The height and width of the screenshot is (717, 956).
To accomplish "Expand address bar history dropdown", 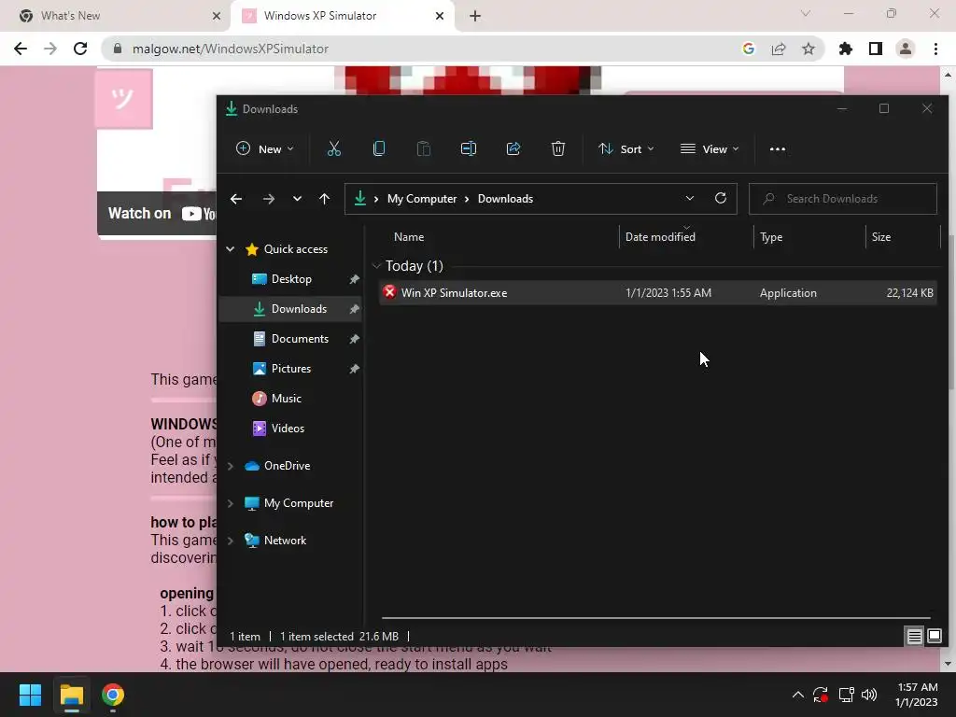I will tap(690, 198).
